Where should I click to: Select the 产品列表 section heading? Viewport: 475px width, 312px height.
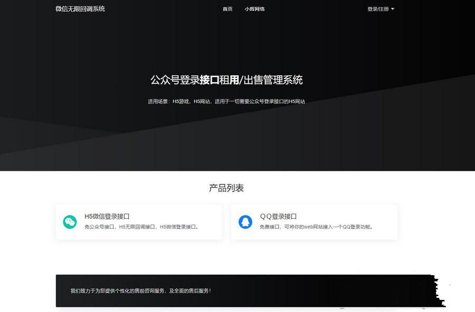[x=226, y=188]
